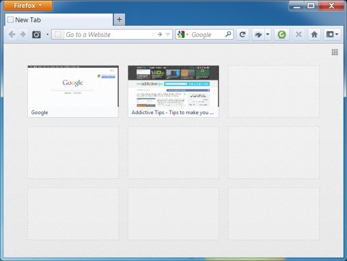Open the address bar history dropdown
This screenshot has height=261, width=347.
168,35
